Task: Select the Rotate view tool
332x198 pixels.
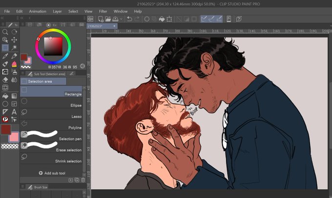Action: (x=14, y=32)
